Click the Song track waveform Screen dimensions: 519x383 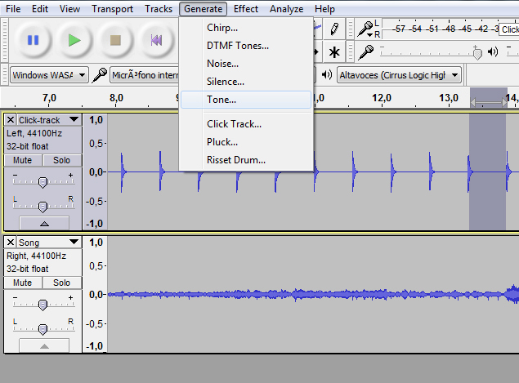point(313,294)
